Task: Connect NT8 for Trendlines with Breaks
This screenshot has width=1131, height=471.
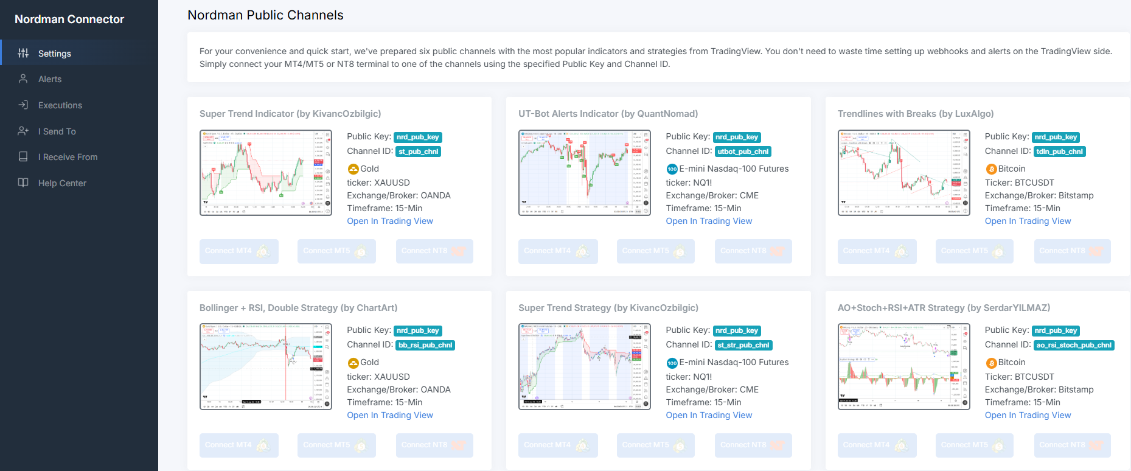Action: coord(1073,251)
